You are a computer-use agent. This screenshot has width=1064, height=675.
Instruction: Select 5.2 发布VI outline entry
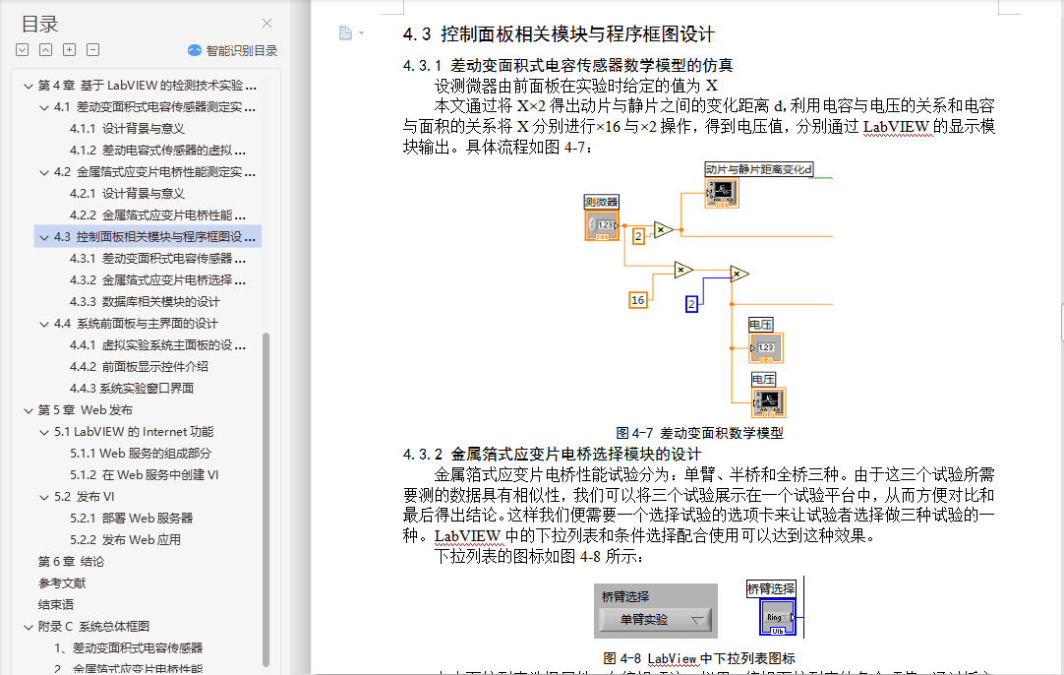point(85,496)
